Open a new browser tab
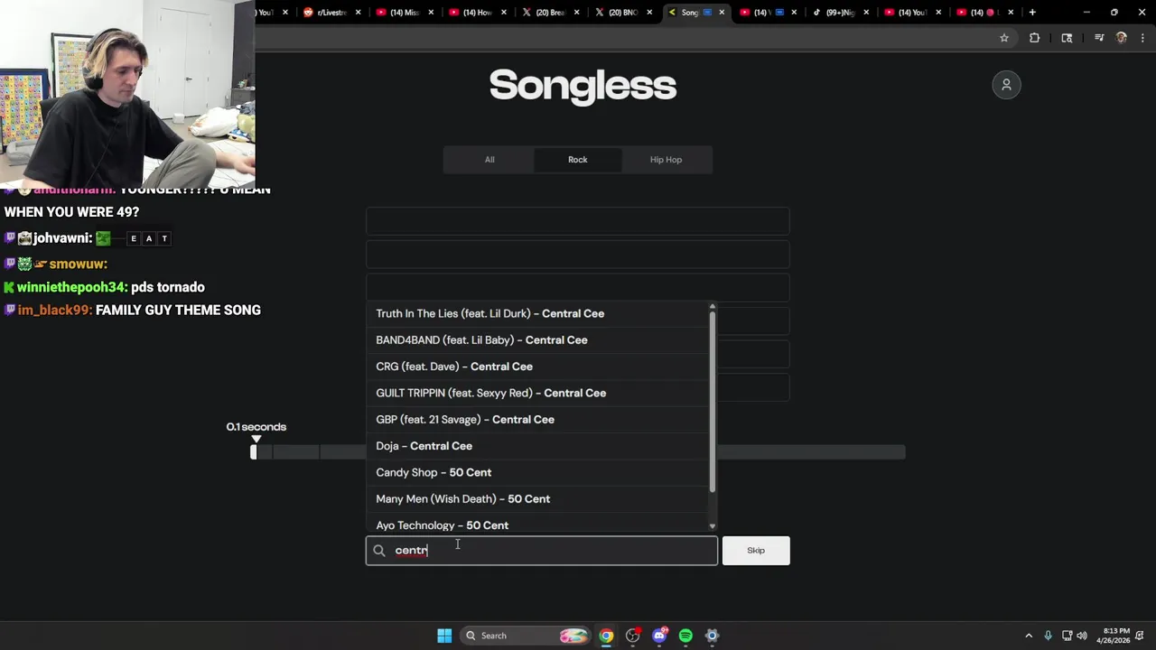Screen dimensions: 1156x650 pyautogui.click(x=1032, y=12)
